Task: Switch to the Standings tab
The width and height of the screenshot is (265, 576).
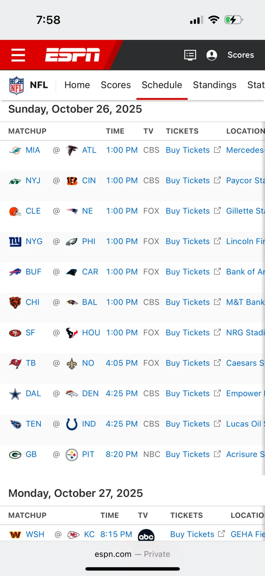Action: tap(215, 85)
